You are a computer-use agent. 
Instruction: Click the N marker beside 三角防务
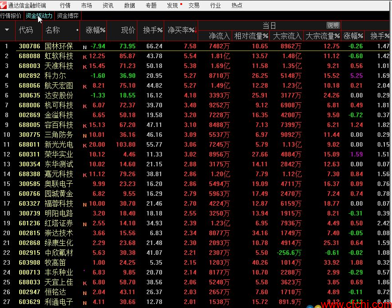tap(85, 136)
